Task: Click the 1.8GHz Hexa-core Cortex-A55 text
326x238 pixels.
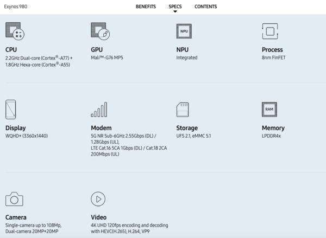Action: point(37,65)
